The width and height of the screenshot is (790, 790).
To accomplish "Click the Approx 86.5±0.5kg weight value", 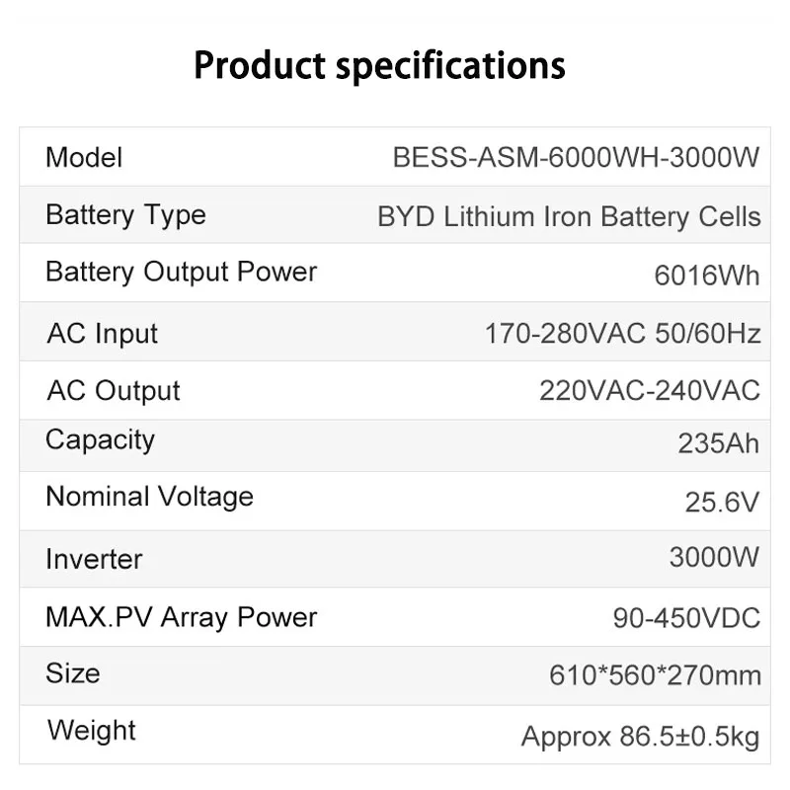I will [640, 737].
